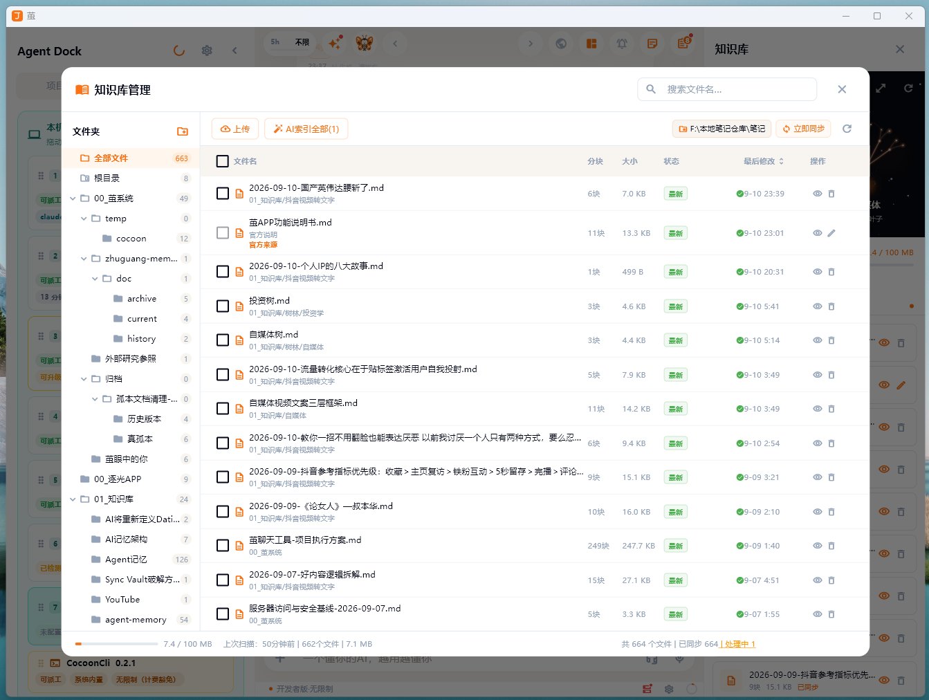Preview 2026-09-07-好内容逻辑拆解.md with the eye icon
The height and width of the screenshot is (700, 929).
[x=817, y=580]
